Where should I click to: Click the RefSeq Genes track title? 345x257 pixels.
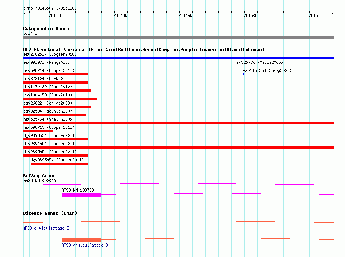tap(39, 176)
